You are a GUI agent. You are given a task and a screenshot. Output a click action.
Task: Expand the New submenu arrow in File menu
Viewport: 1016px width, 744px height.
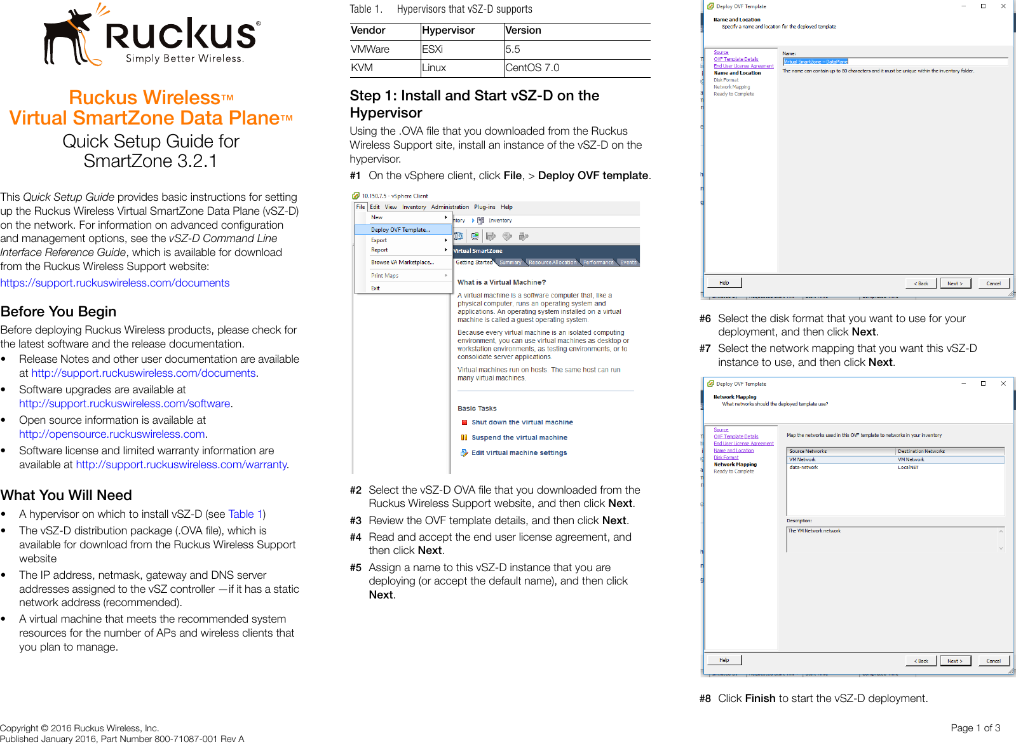click(x=446, y=217)
